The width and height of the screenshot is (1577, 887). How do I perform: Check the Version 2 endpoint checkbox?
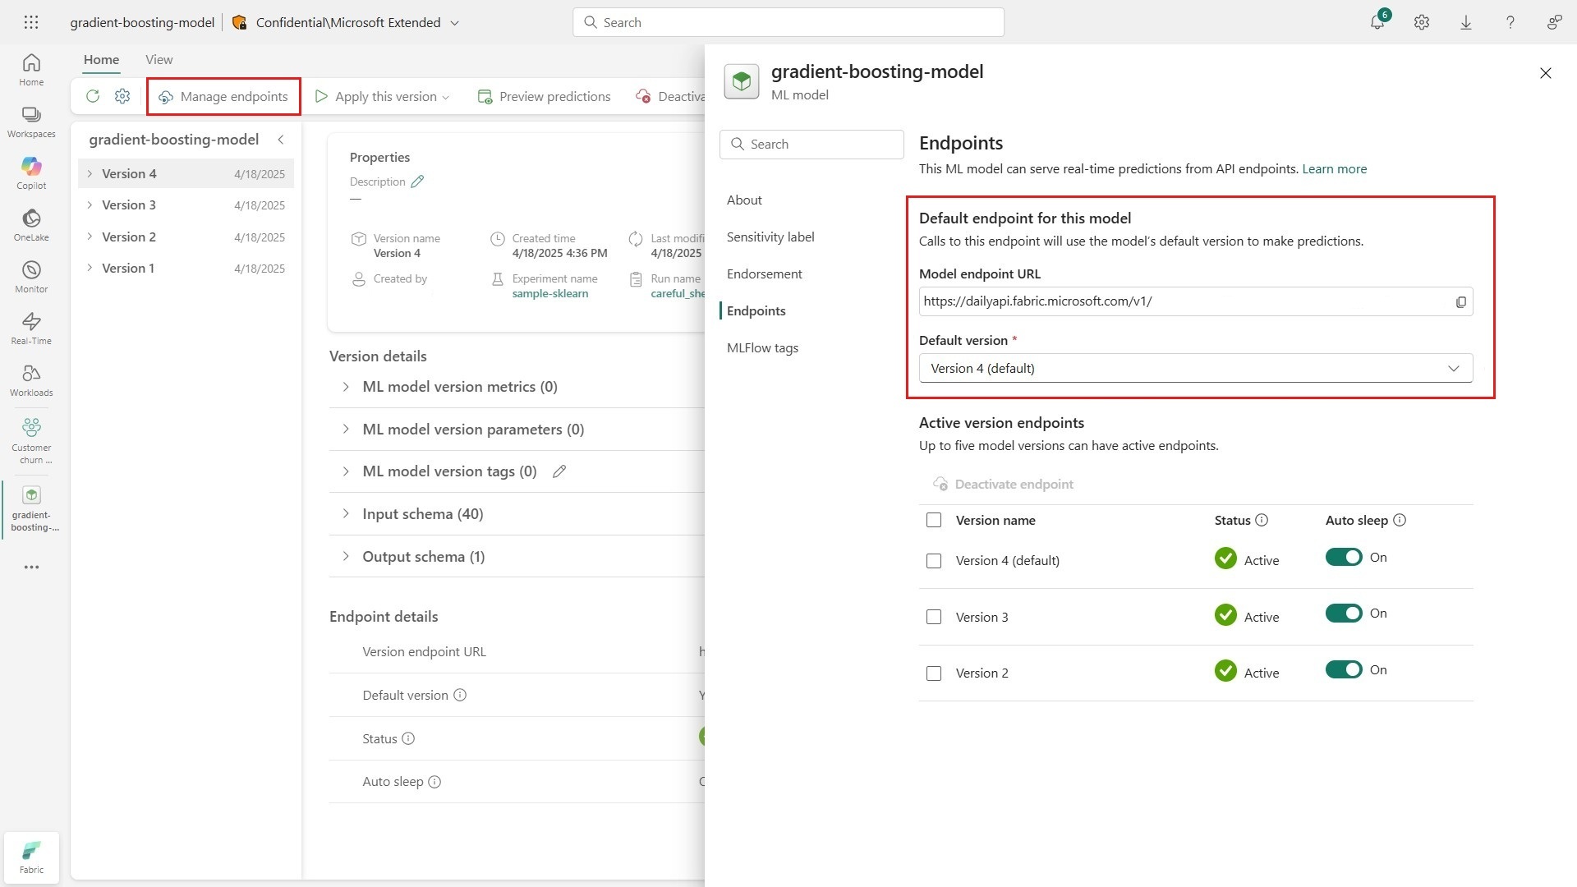(934, 673)
